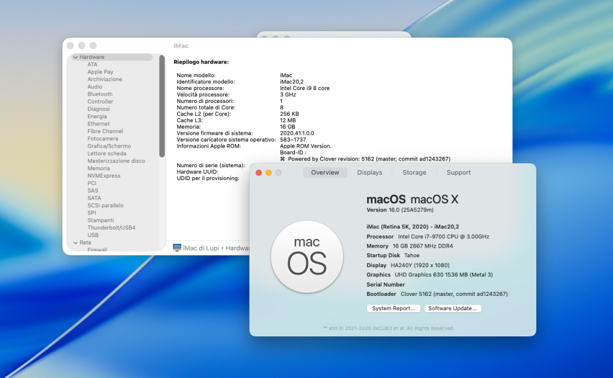Screen dimensions: 613x378
Task: Close the About This Mac window
Action: [x=259, y=173]
